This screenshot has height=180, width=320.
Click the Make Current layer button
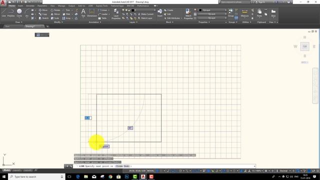tap(145, 14)
